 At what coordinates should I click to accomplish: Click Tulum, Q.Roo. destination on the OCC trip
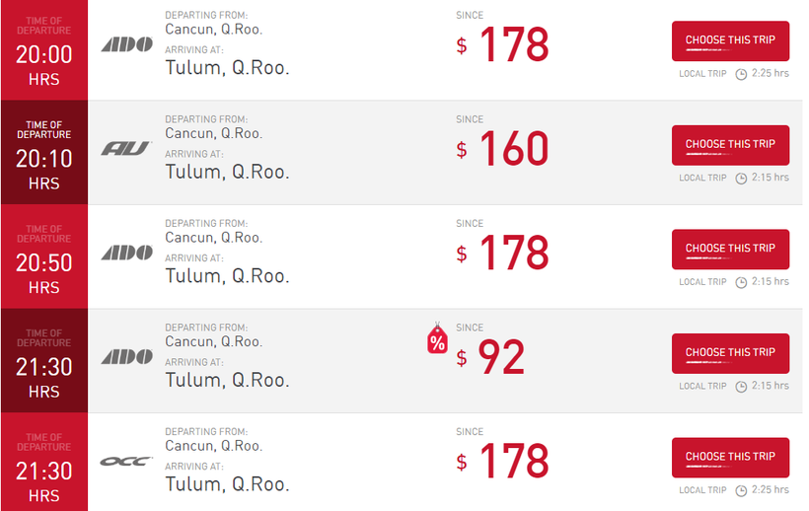(227, 484)
